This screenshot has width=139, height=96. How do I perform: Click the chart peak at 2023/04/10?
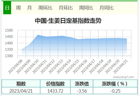[x=38, y=35]
